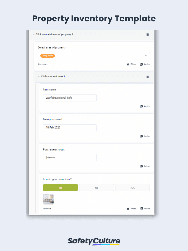This screenshot has height=251, width=188.
Task: Select 'N/A' for item condition
Action: click(x=132, y=187)
